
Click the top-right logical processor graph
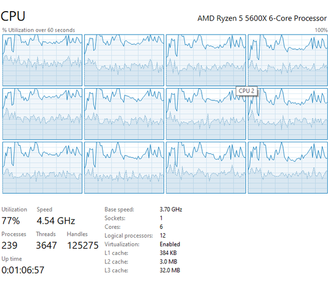tap(288, 60)
